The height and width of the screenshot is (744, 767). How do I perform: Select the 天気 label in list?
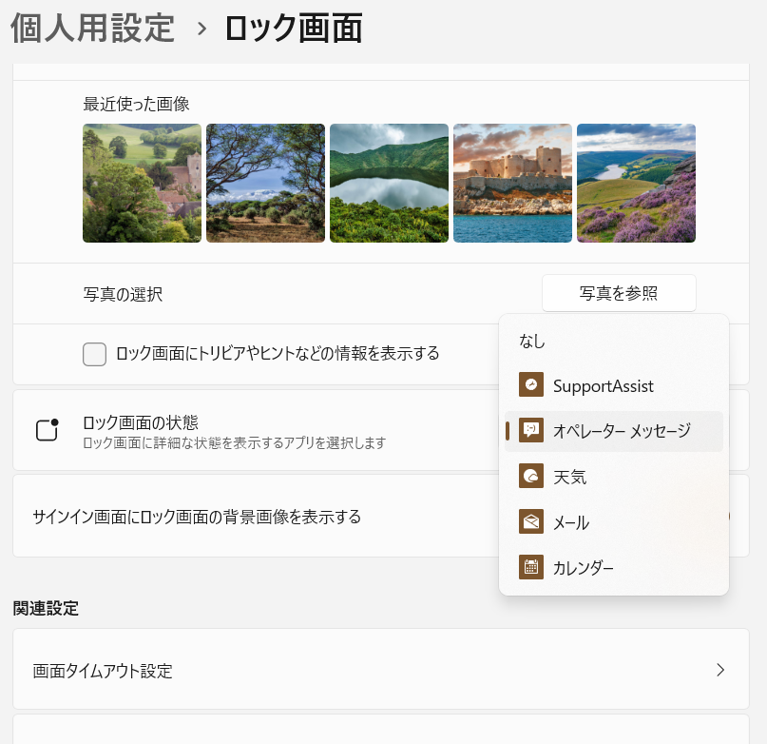tap(569, 477)
